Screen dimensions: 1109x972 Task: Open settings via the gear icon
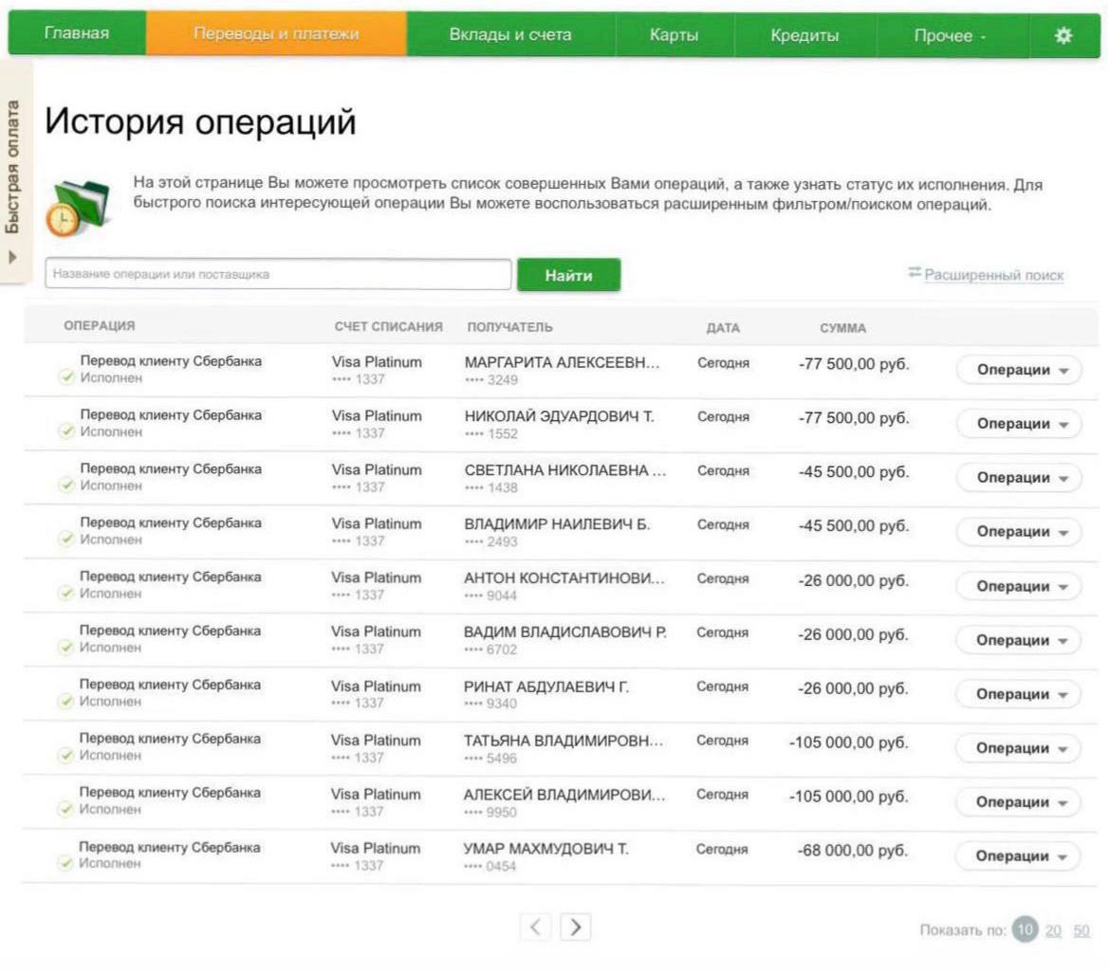(x=1063, y=35)
